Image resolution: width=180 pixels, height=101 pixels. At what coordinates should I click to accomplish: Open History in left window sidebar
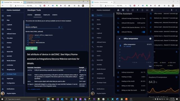tap(12, 29)
